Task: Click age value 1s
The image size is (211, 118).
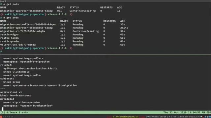Action: pos(119,11)
